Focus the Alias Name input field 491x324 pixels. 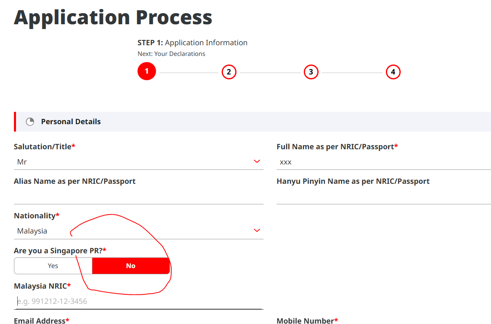tap(138, 197)
